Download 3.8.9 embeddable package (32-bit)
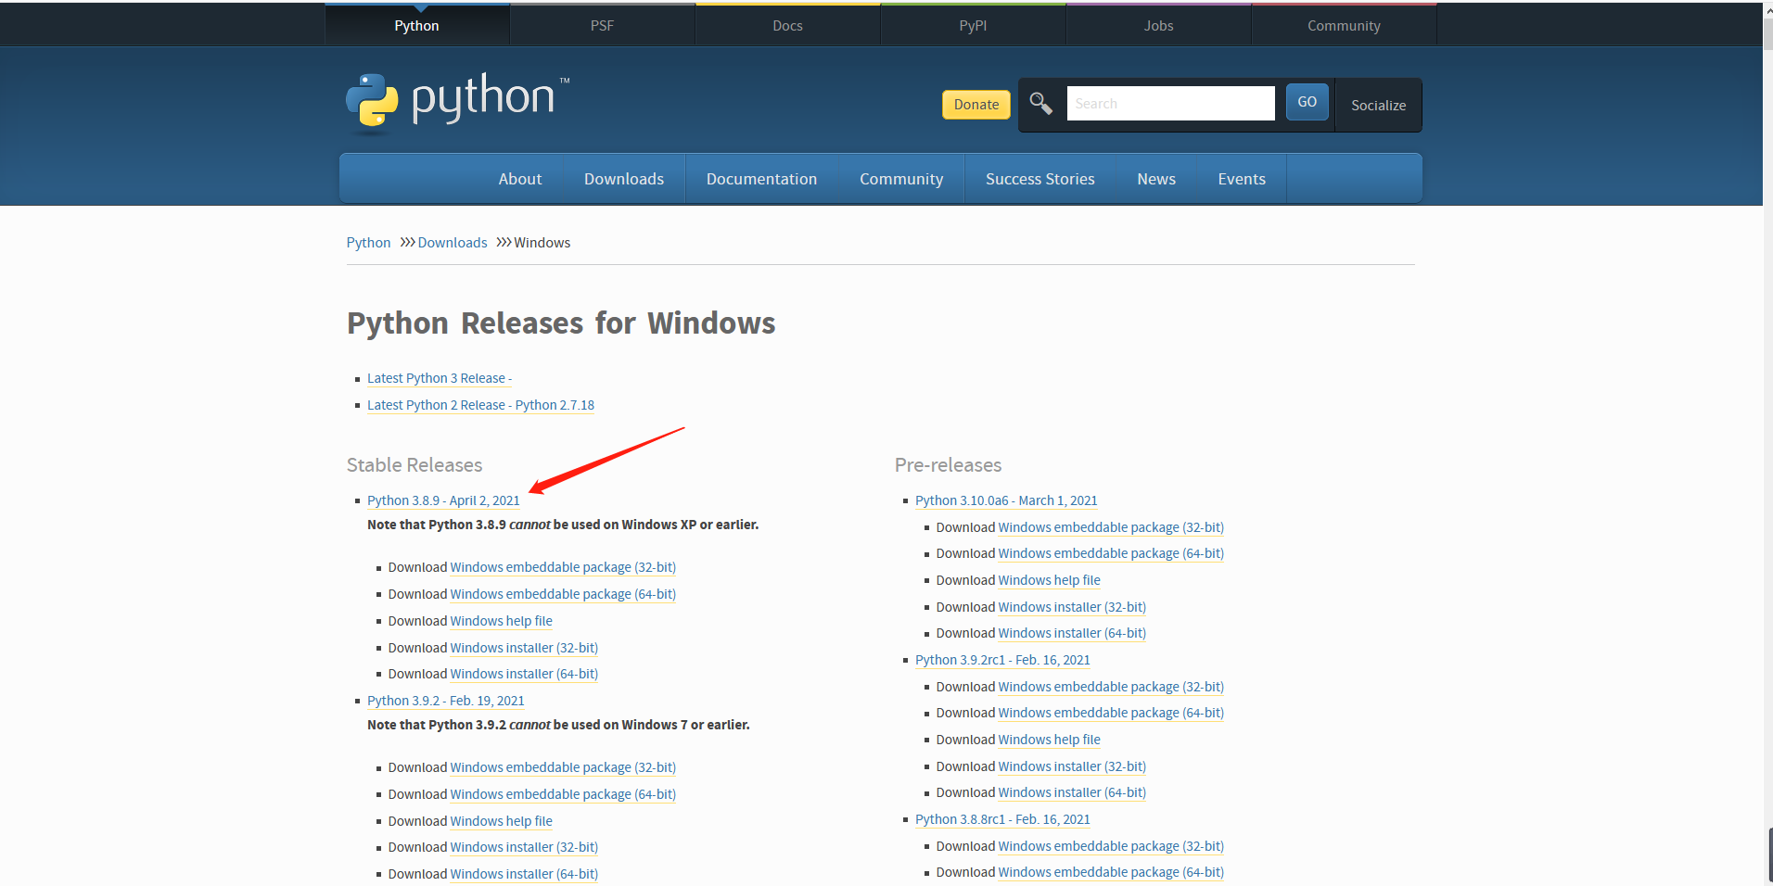The height and width of the screenshot is (886, 1773). click(x=563, y=567)
